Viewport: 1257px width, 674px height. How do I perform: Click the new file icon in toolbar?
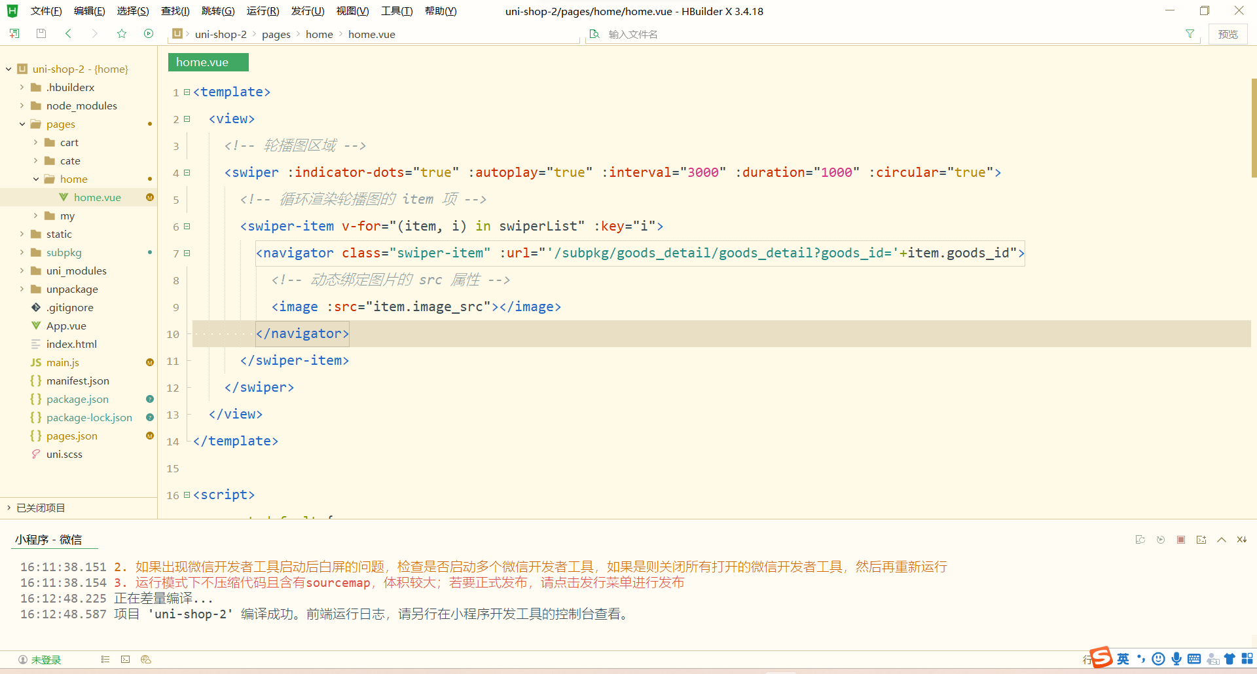[x=14, y=33]
